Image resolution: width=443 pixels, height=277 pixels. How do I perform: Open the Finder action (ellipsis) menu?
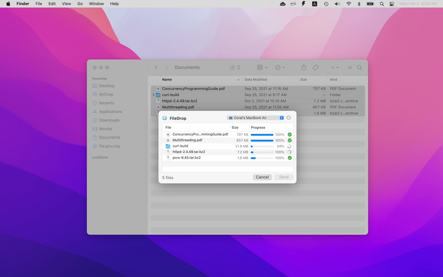[280, 68]
